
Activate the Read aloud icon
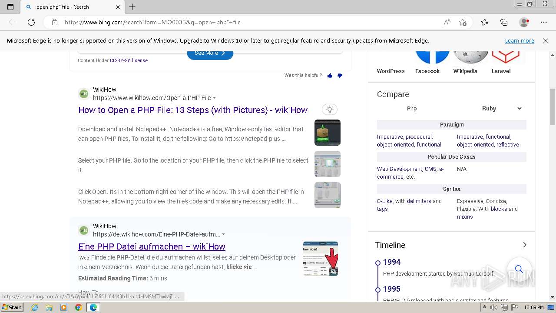(x=447, y=22)
